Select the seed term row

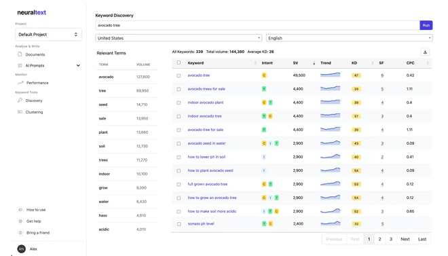point(127,105)
